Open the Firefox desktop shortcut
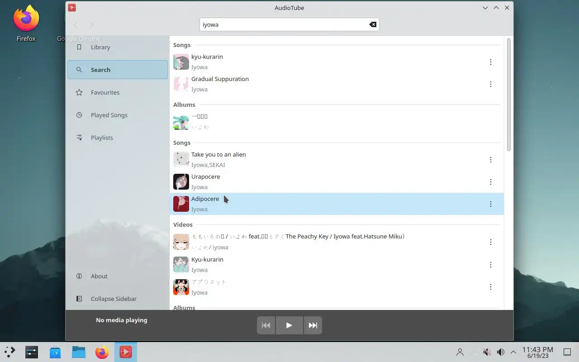Screen dimensions: 579x362 click(26, 24)
